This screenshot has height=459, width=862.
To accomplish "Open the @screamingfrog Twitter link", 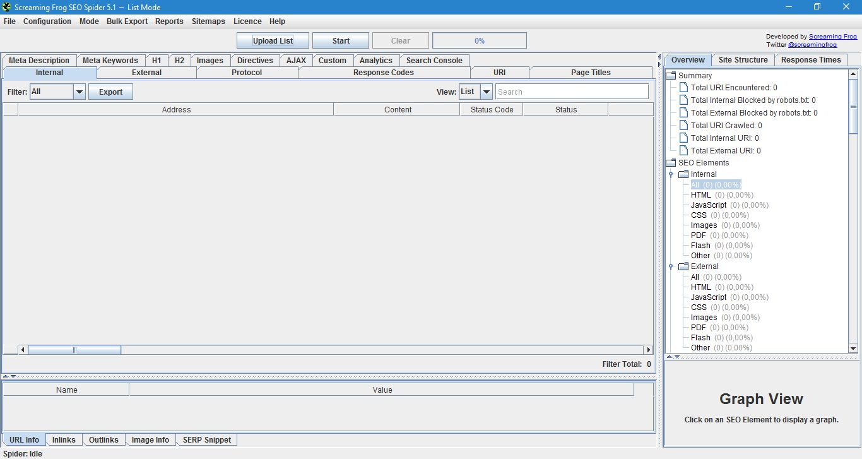I will point(812,45).
